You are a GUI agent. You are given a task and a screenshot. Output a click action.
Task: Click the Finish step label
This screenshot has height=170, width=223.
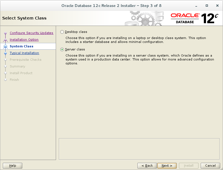click(14, 80)
